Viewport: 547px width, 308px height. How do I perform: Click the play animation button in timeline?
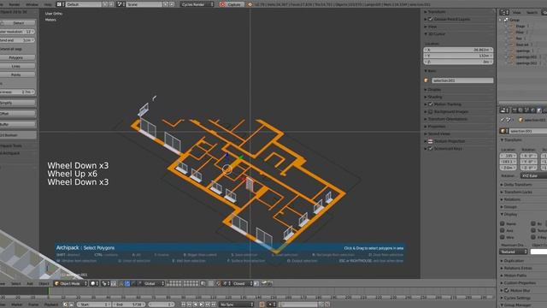[x=202, y=305]
